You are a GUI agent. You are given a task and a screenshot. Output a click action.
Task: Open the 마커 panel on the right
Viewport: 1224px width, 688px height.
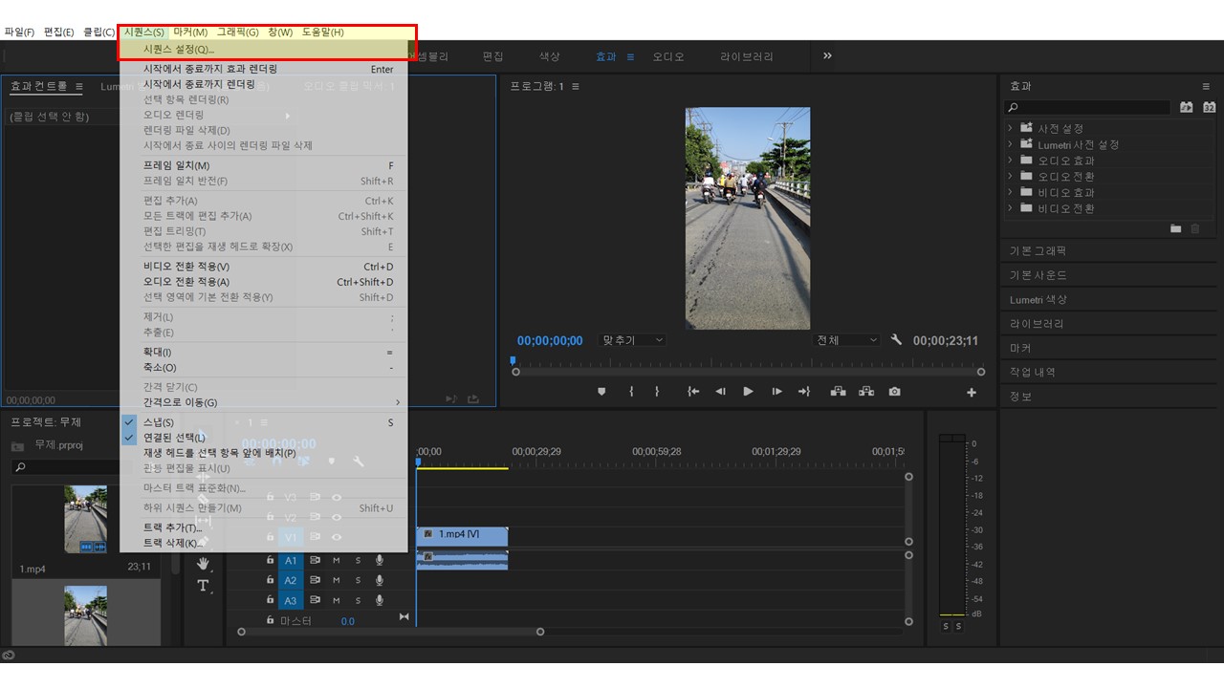pos(1021,348)
